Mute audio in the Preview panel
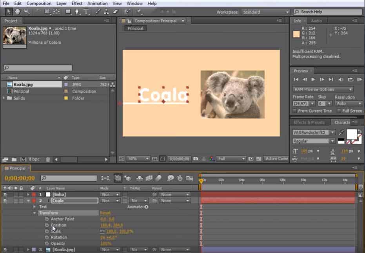The image size is (365, 253). click(x=341, y=80)
